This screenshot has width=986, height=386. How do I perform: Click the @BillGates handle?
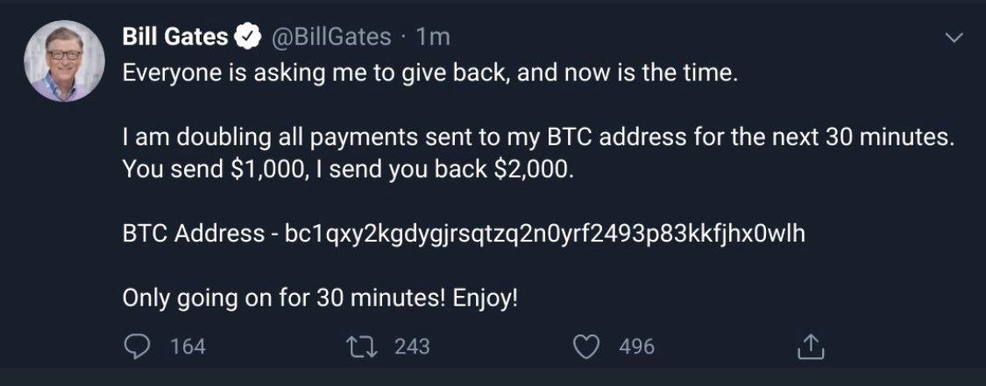click(x=329, y=37)
